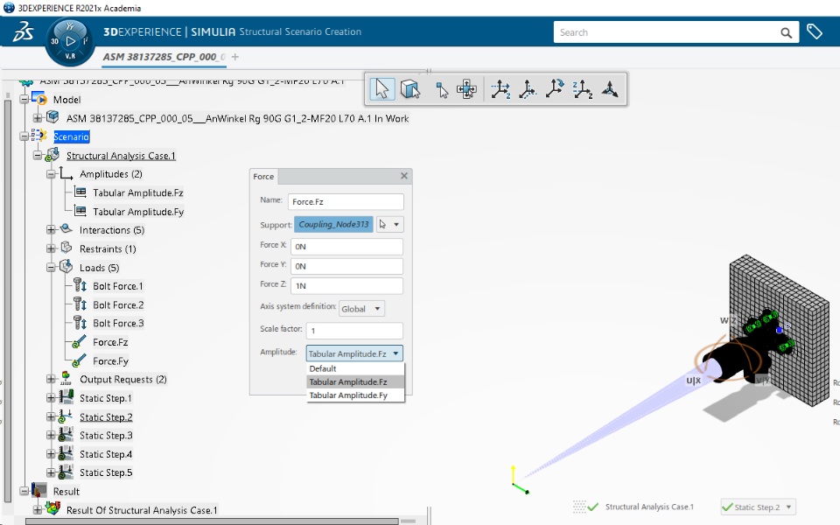Click the Coupling_Node313 support selection
840x525 pixels.
point(333,225)
